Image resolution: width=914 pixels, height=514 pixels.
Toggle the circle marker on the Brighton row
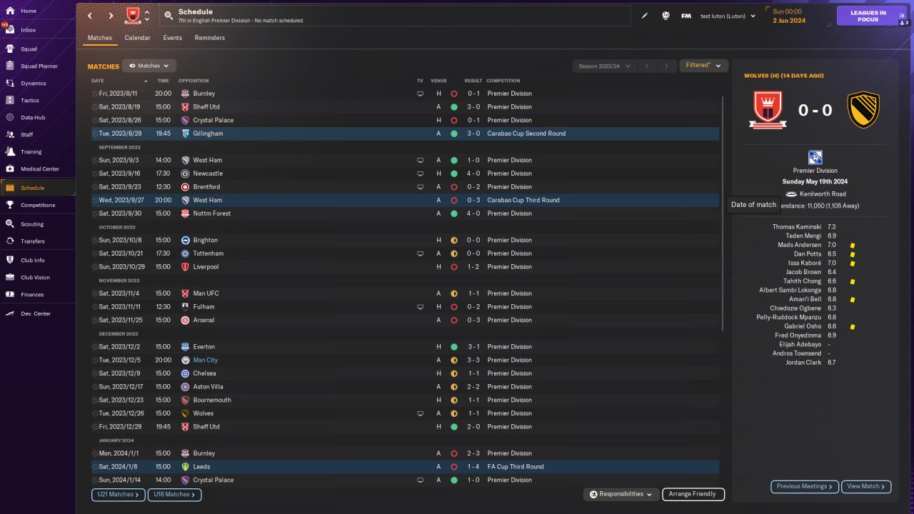pyautogui.click(x=95, y=240)
